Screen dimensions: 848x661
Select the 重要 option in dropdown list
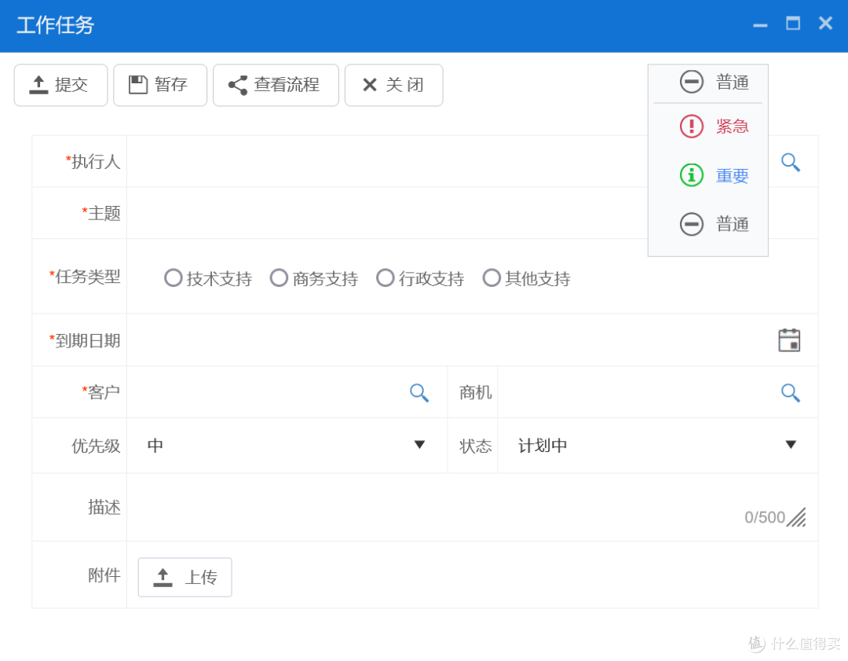(x=714, y=175)
